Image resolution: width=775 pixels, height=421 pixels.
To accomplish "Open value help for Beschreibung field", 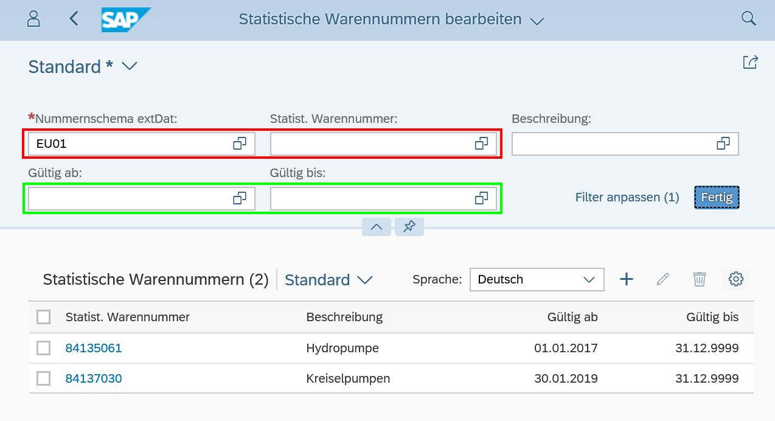I will tap(723, 144).
